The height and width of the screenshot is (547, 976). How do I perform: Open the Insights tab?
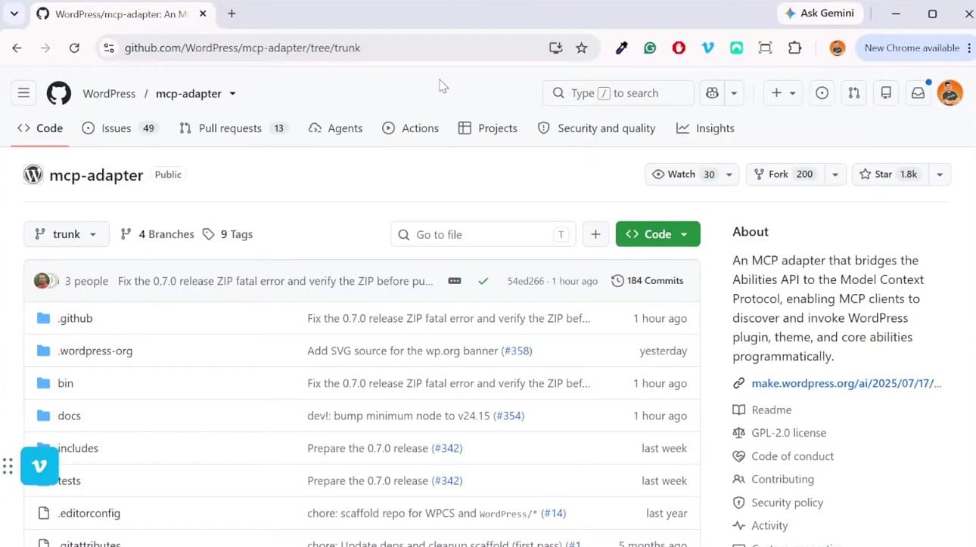tap(705, 128)
